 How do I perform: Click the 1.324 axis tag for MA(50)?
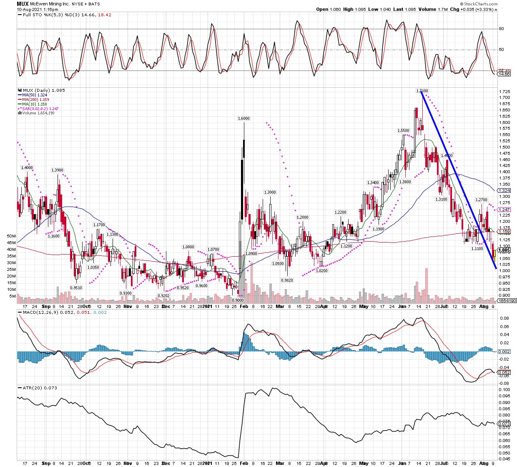tap(504, 190)
